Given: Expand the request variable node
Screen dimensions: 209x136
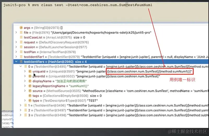Looking at the screenshot, I should tap(16, 42).
